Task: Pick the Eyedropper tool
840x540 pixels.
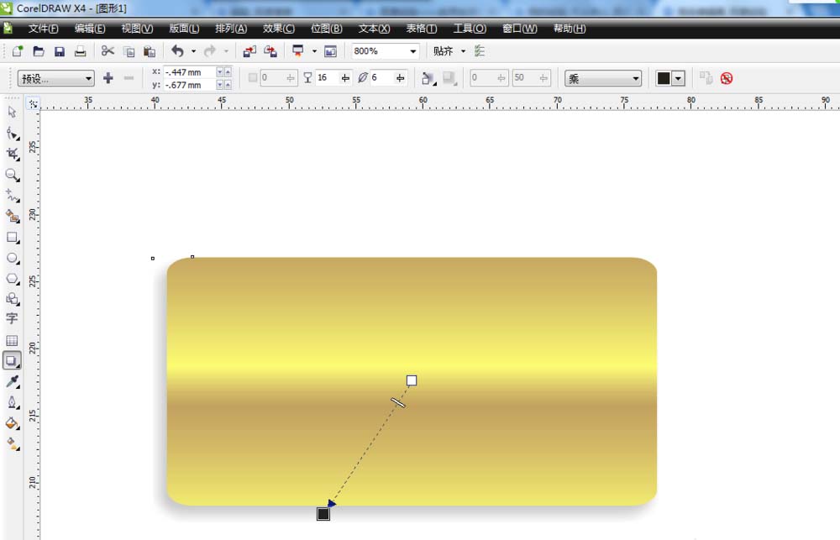Action: [x=12, y=382]
